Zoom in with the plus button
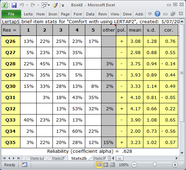The height and width of the screenshot is (170, 186). [x=175, y=165]
